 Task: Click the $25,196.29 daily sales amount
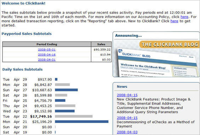pos(42,122)
